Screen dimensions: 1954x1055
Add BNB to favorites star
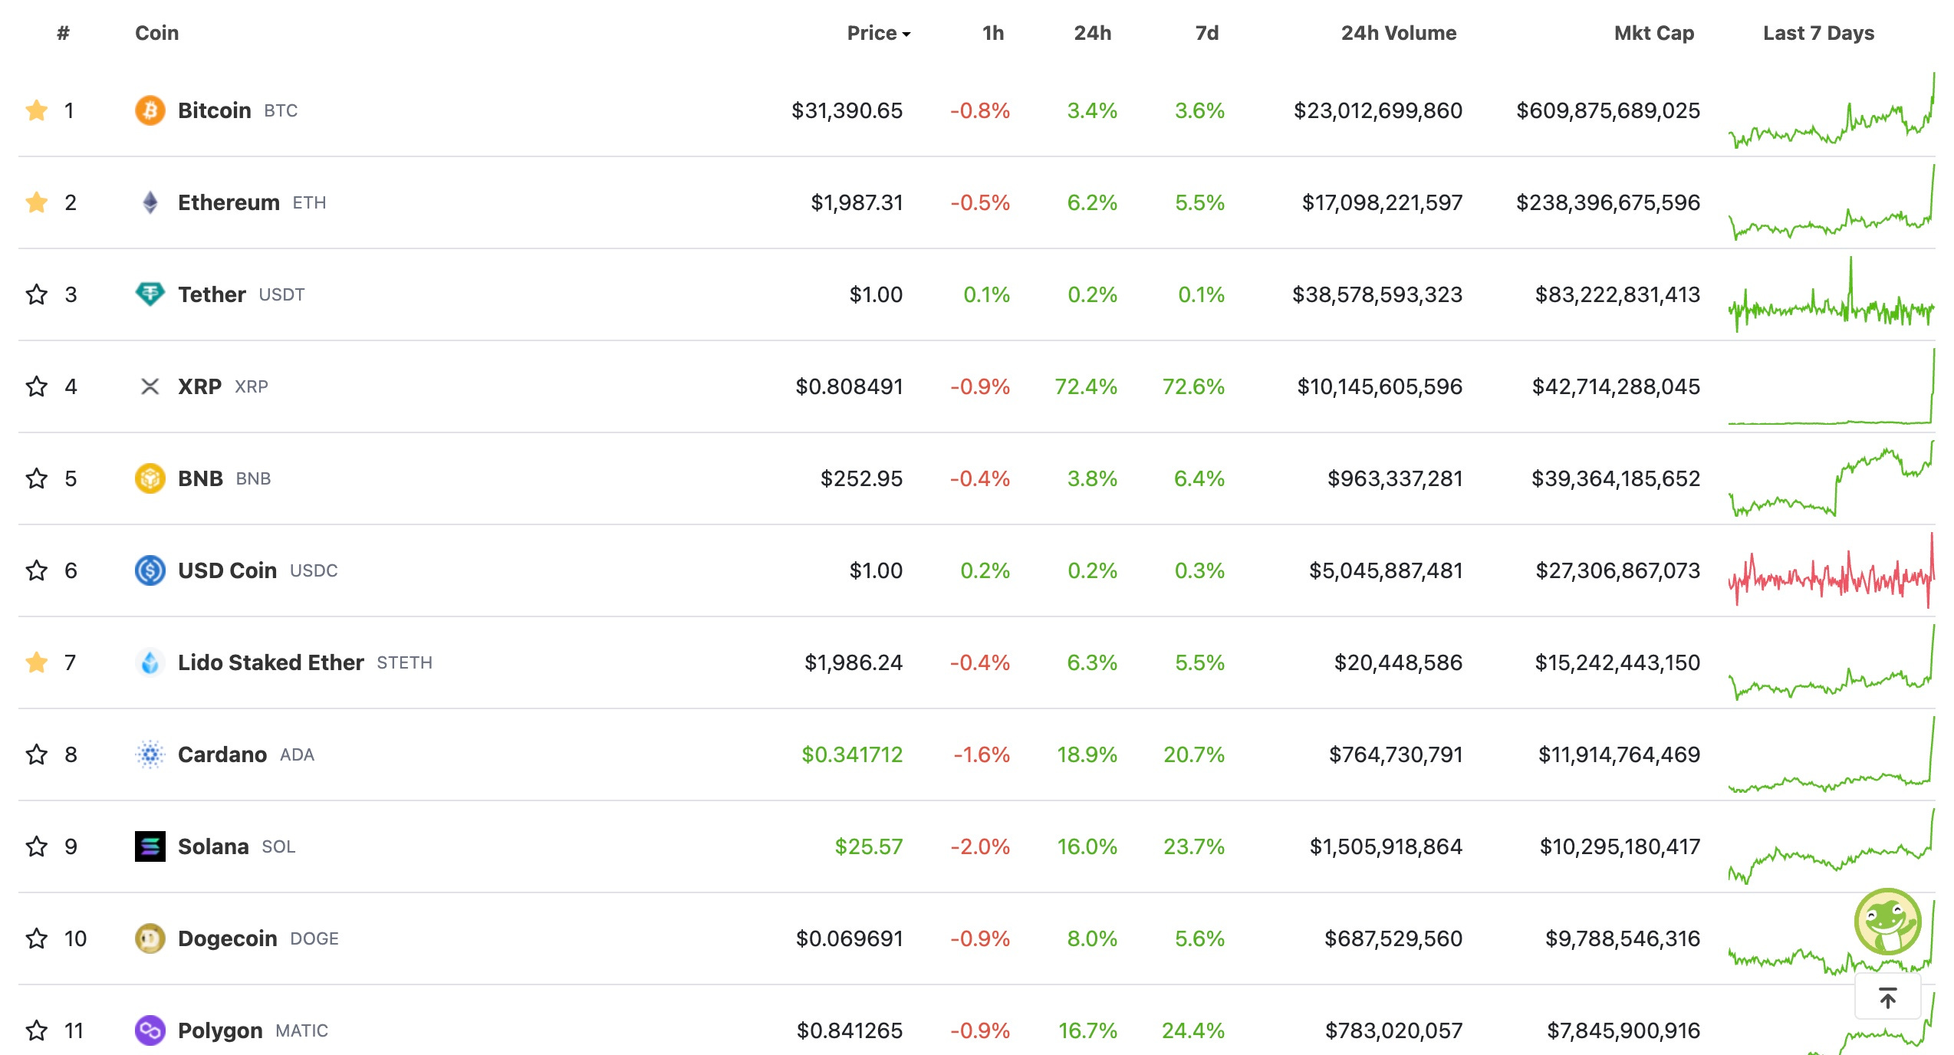click(x=37, y=478)
